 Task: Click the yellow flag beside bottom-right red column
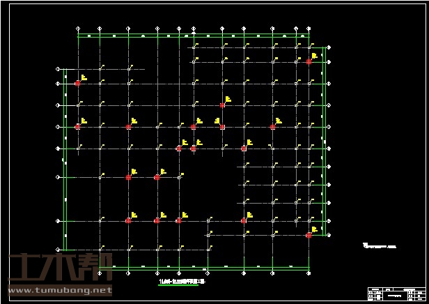pos(315,229)
